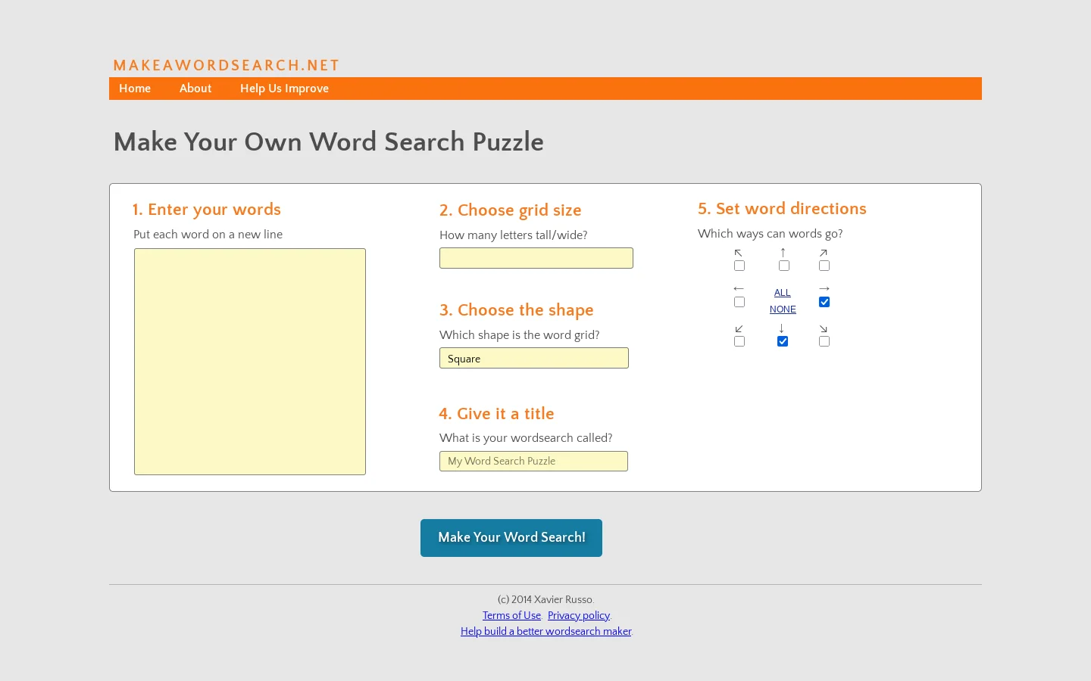The width and height of the screenshot is (1091, 681).
Task: Open Help Us Improve menu item
Action: tap(284, 89)
